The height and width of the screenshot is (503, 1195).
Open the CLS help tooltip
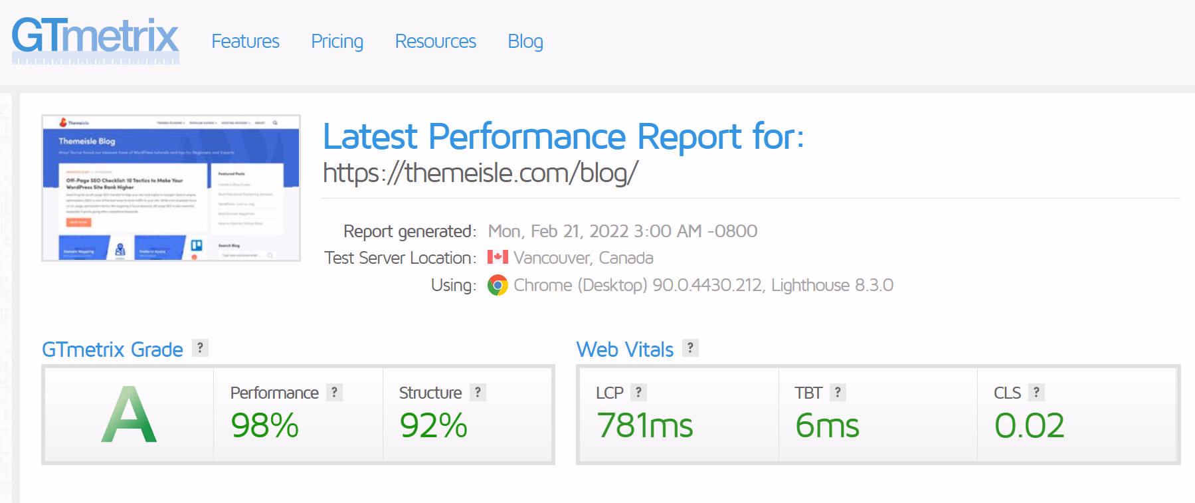[x=1036, y=392]
